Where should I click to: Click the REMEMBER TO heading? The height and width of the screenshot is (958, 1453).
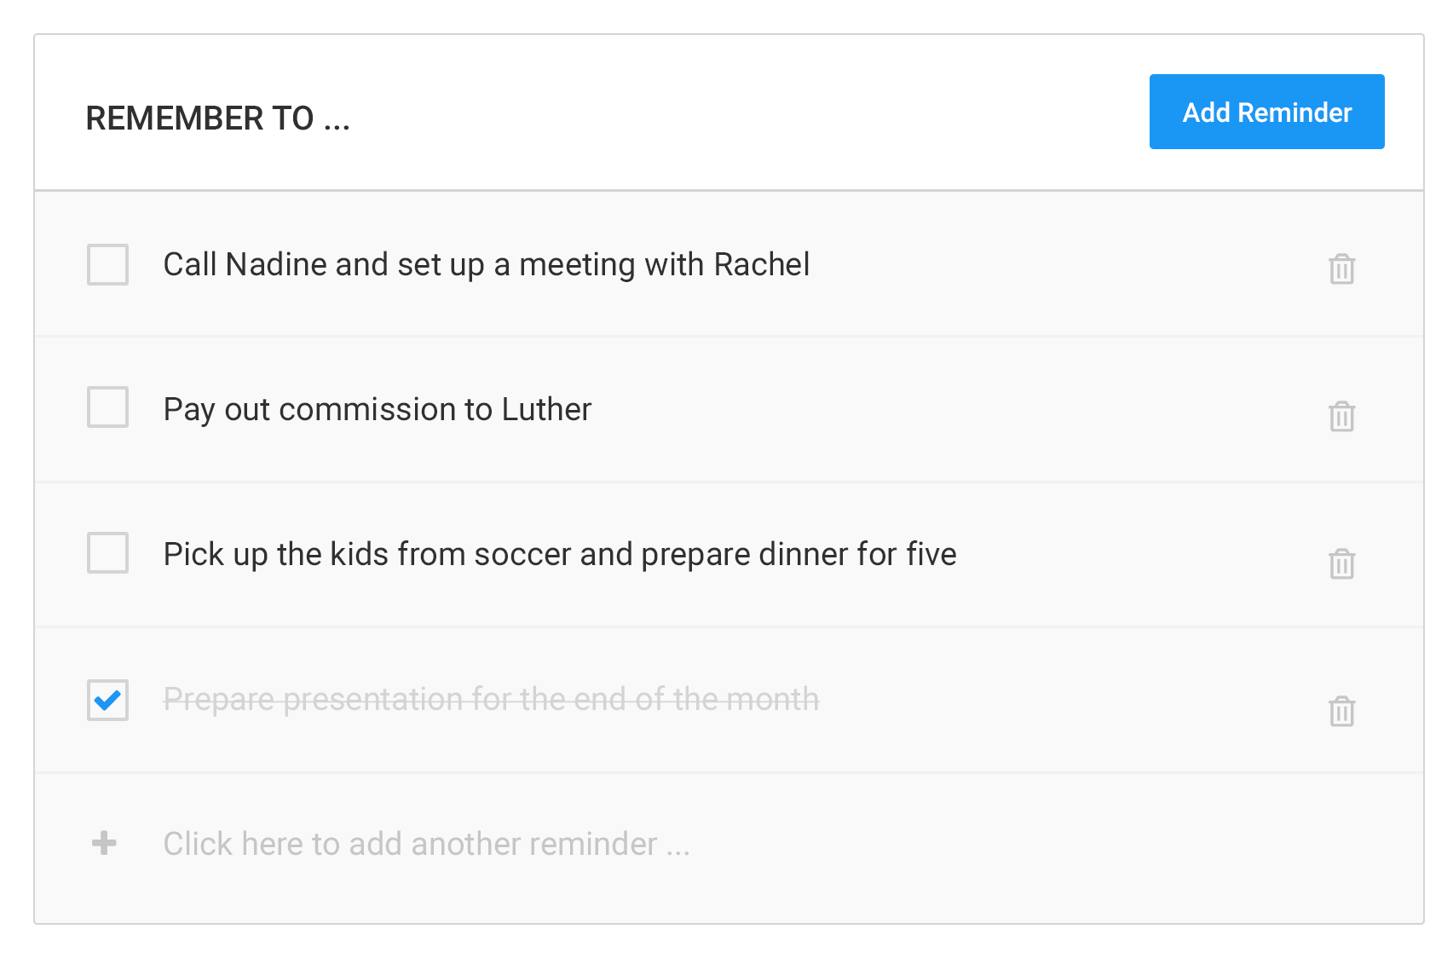click(x=218, y=118)
